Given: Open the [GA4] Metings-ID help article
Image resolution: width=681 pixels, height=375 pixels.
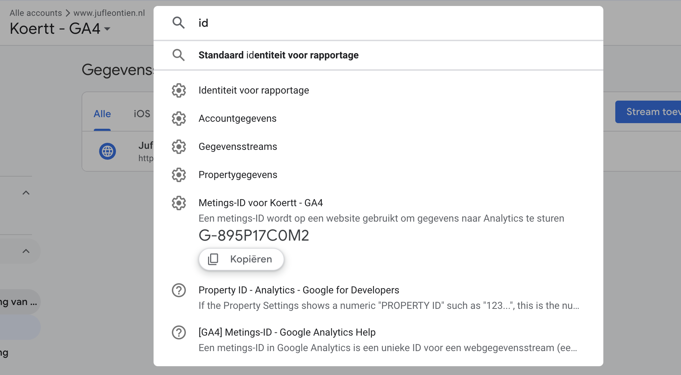Looking at the screenshot, I should point(287,332).
